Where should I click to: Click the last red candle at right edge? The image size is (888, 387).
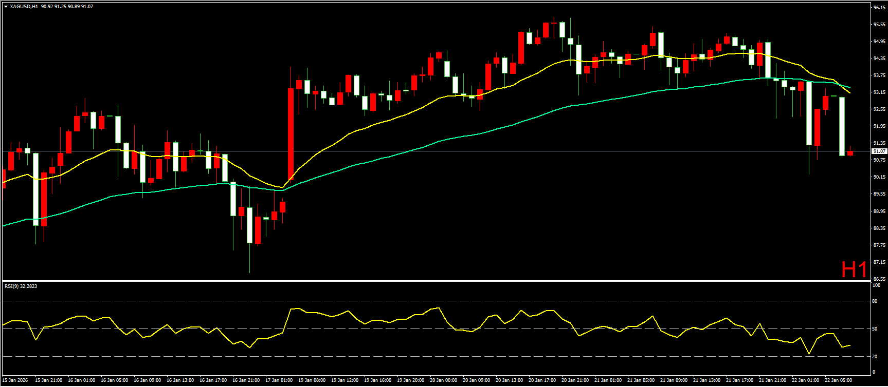[850, 153]
